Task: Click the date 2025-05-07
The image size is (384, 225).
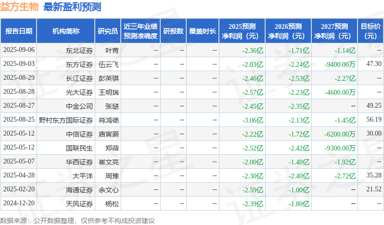Action: [19, 162]
